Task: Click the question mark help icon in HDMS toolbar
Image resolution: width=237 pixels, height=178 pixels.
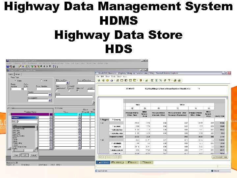Action: pos(54,67)
